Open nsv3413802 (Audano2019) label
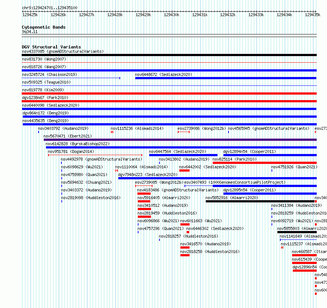327x308 pixels. point(184,159)
